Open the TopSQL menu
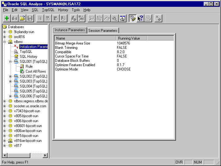 (x=48, y=10)
